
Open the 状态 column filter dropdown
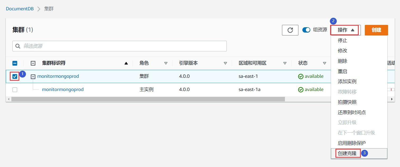(x=325, y=63)
